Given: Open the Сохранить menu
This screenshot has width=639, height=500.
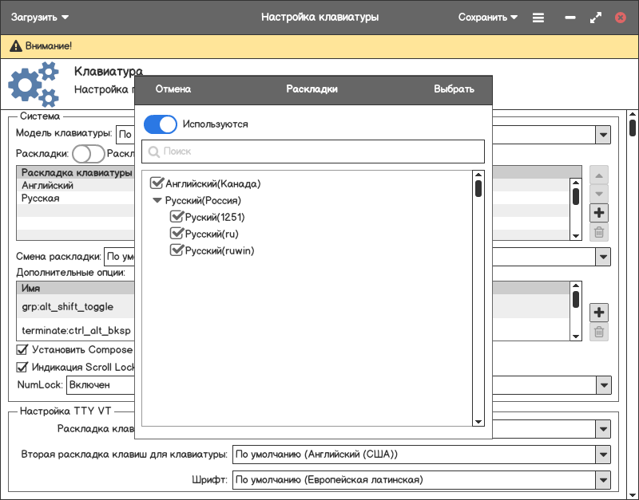Looking at the screenshot, I should point(488,17).
